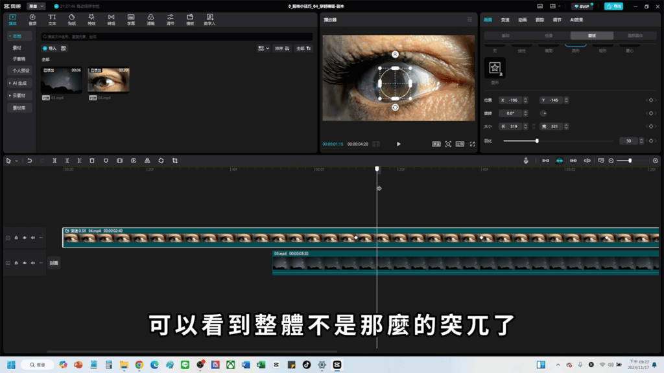The height and width of the screenshot is (373, 664).
Task: Open the layout switcher dropdown in title bar
Action: (555, 6)
